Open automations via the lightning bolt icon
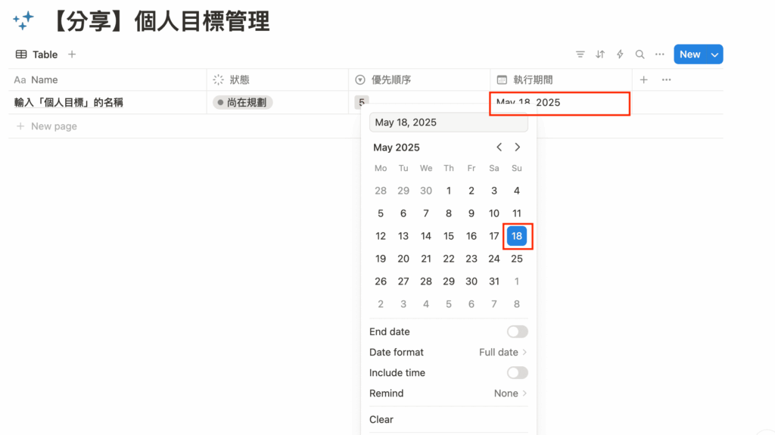Viewport: 775px width, 435px height. 620,54
